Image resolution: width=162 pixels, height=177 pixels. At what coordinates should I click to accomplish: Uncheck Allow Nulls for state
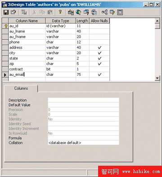99,59
